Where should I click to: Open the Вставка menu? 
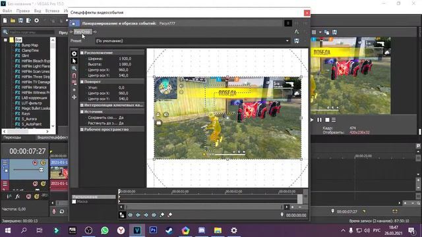pos(52,11)
